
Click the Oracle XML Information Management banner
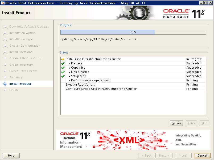(133, 140)
